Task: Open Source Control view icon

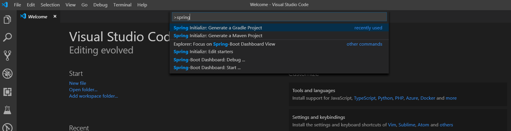Action: tap(7, 55)
